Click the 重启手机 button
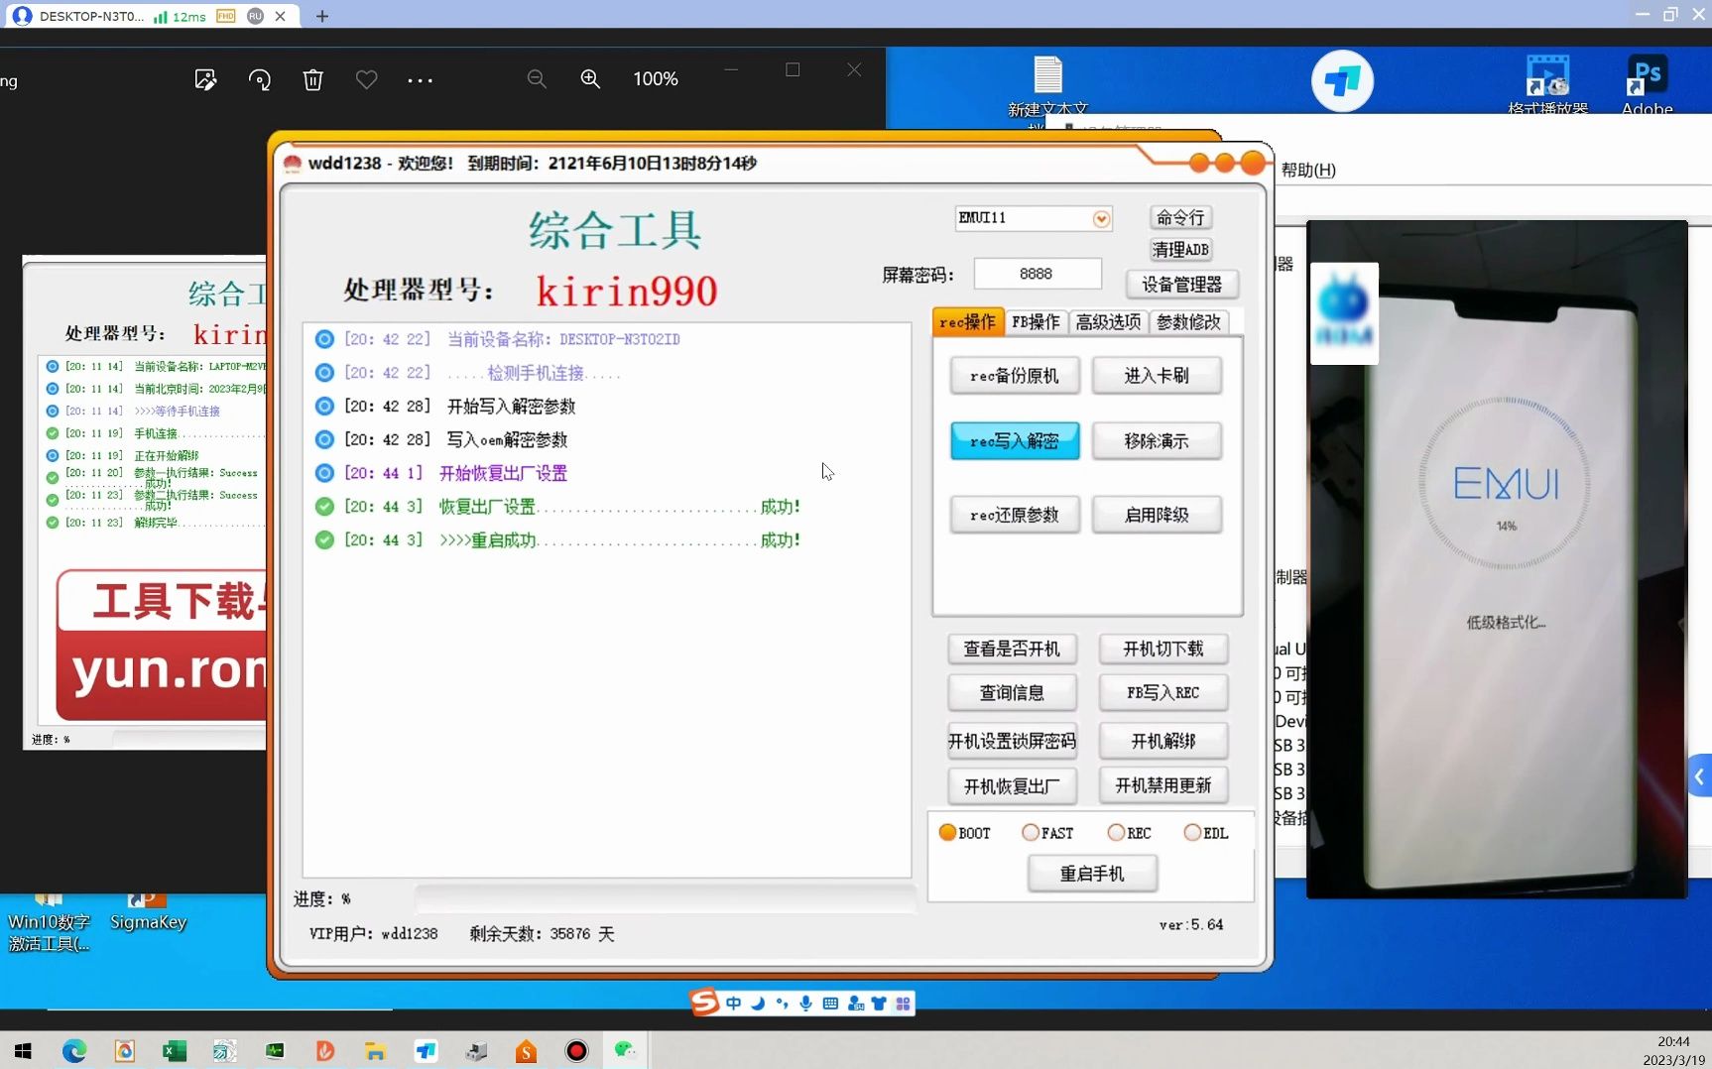Viewport: 1712px width, 1069px height. click(1092, 874)
